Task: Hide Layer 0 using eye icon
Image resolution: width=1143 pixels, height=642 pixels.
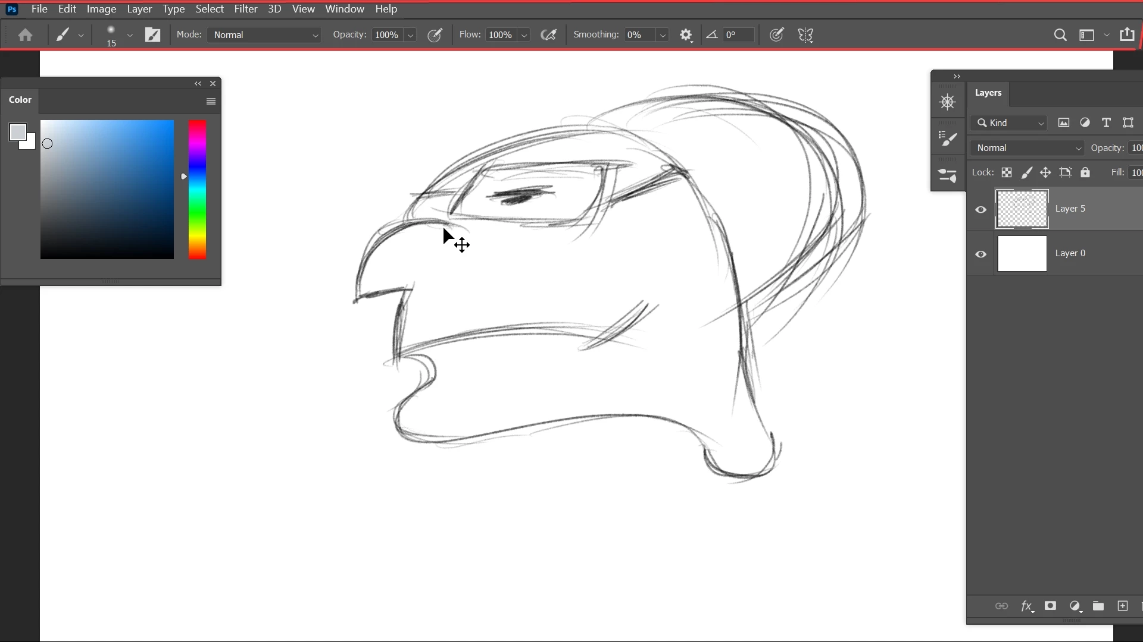Action: (x=981, y=254)
